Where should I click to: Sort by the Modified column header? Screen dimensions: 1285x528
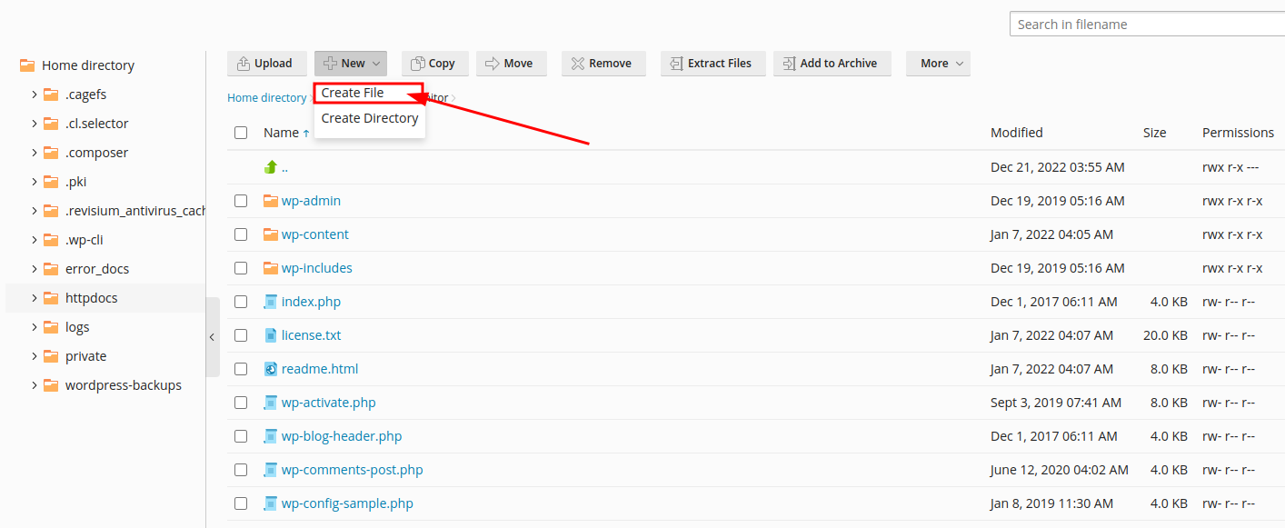click(x=1017, y=133)
